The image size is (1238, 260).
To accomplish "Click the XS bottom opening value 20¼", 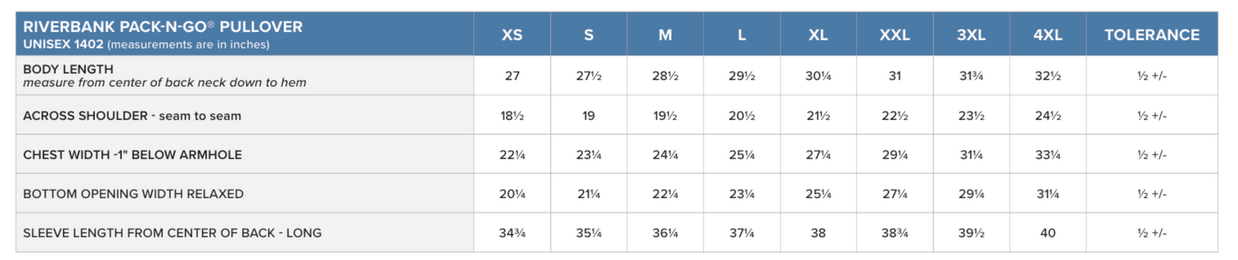I will click(512, 194).
